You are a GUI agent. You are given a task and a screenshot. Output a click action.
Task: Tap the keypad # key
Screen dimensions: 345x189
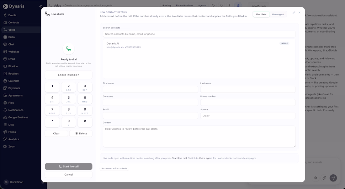click(x=85, y=122)
